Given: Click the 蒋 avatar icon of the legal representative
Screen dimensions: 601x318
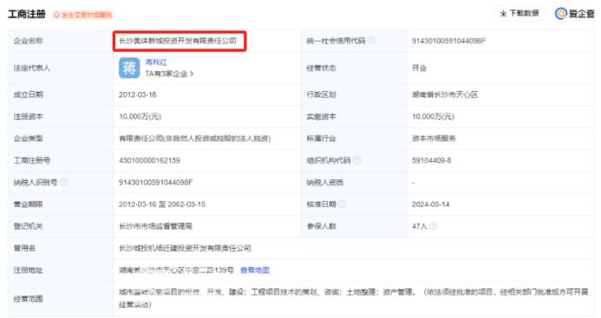Looking at the screenshot, I should pyautogui.click(x=129, y=68).
